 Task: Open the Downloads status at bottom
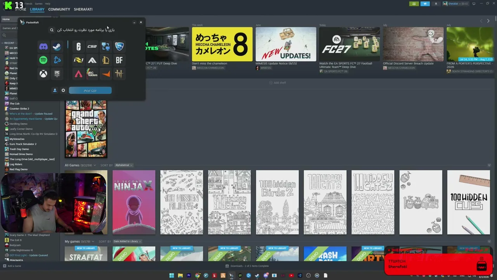tap(247, 266)
